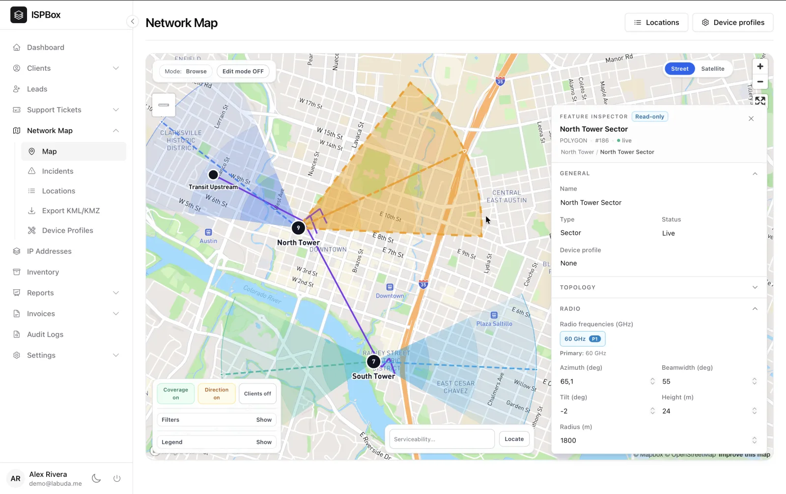Switch map style to Street
This screenshot has width=786, height=494.
click(680, 69)
